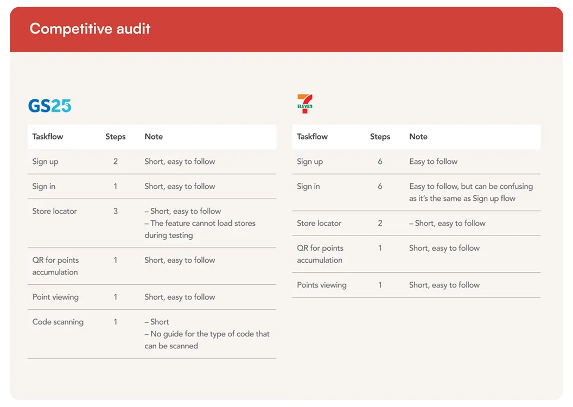Select the 'Point viewing' cell
The width and height of the screenshot is (573, 407).
tap(55, 297)
